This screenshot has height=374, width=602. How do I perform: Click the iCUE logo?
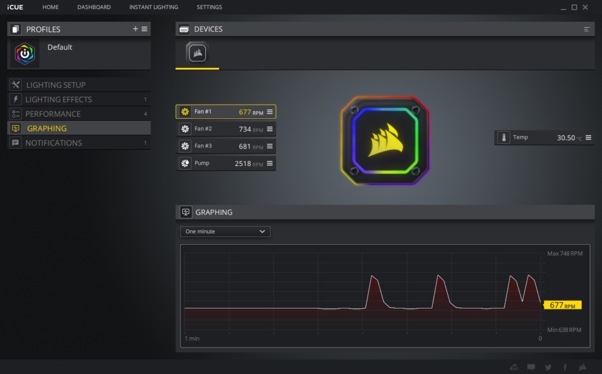15,7
